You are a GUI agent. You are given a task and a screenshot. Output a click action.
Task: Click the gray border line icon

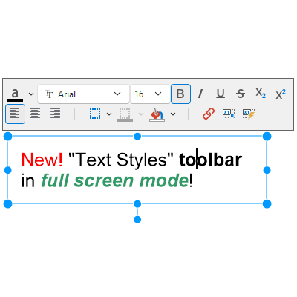tap(125, 114)
